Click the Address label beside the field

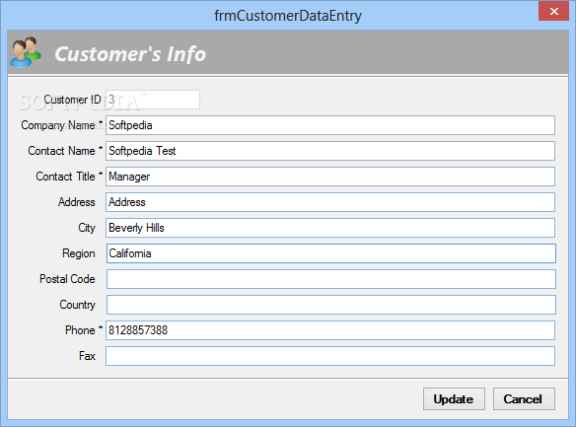click(76, 202)
